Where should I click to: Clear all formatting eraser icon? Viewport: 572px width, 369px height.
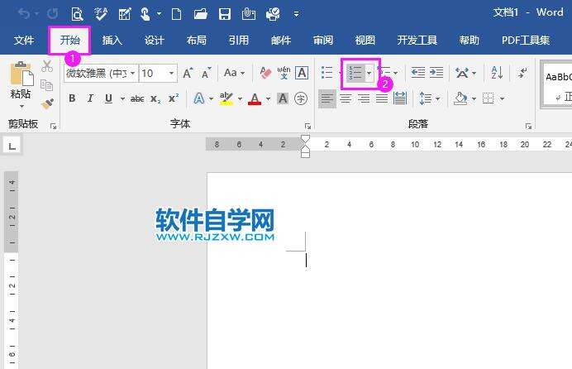pyautogui.click(x=265, y=73)
